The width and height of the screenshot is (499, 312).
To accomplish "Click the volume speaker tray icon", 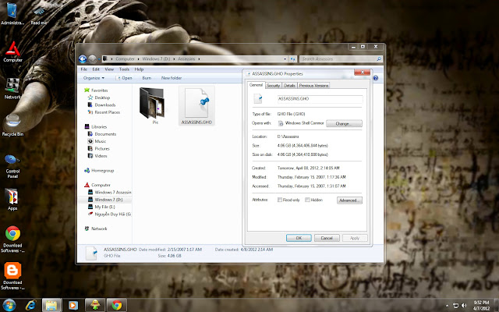I will [464, 305].
